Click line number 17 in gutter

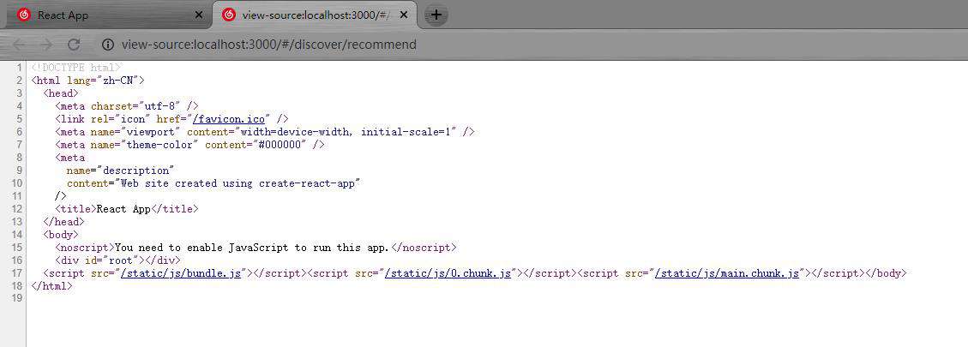click(16, 273)
